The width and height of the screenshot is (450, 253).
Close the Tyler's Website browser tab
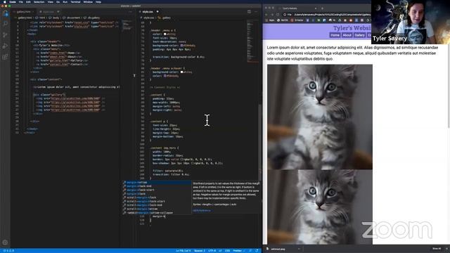pyautogui.click(x=316, y=8)
